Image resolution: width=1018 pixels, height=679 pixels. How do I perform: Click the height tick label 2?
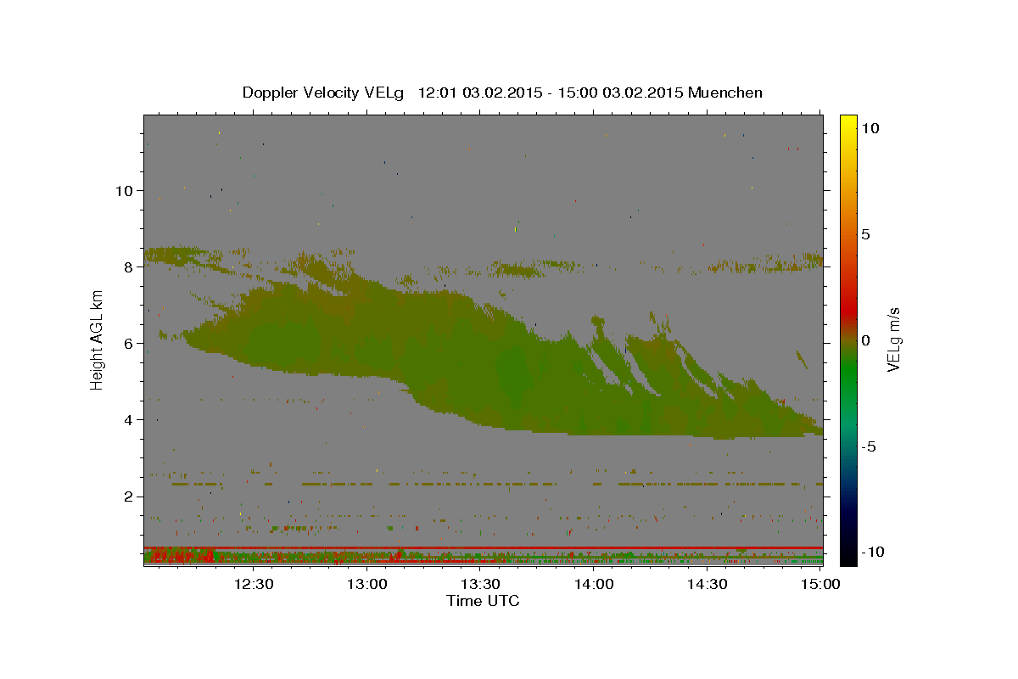(x=130, y=496)
